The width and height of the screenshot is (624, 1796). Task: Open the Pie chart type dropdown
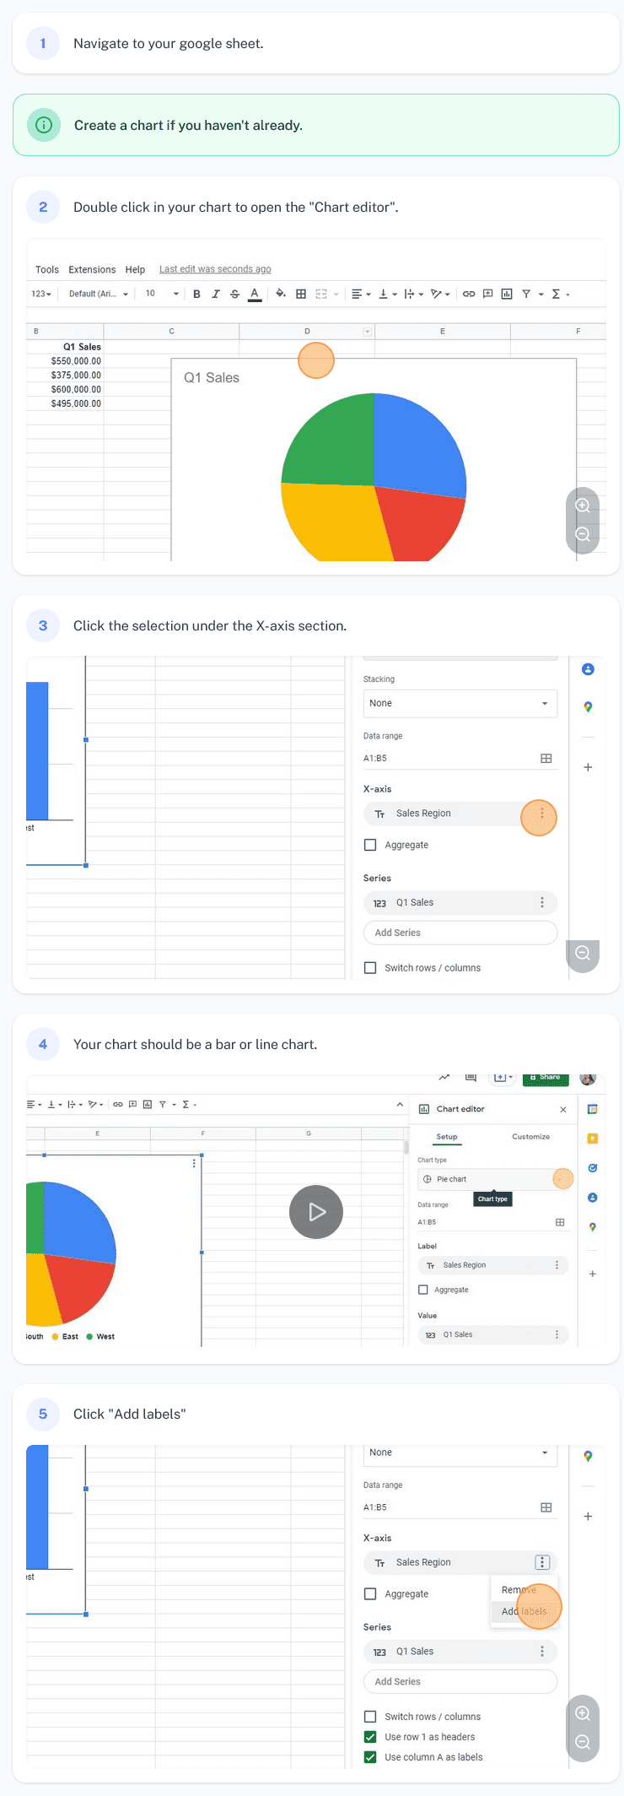tap(494, 1179)
